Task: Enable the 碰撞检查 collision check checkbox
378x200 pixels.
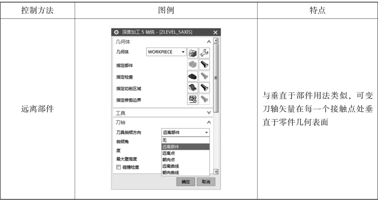Action: [118, 167]
